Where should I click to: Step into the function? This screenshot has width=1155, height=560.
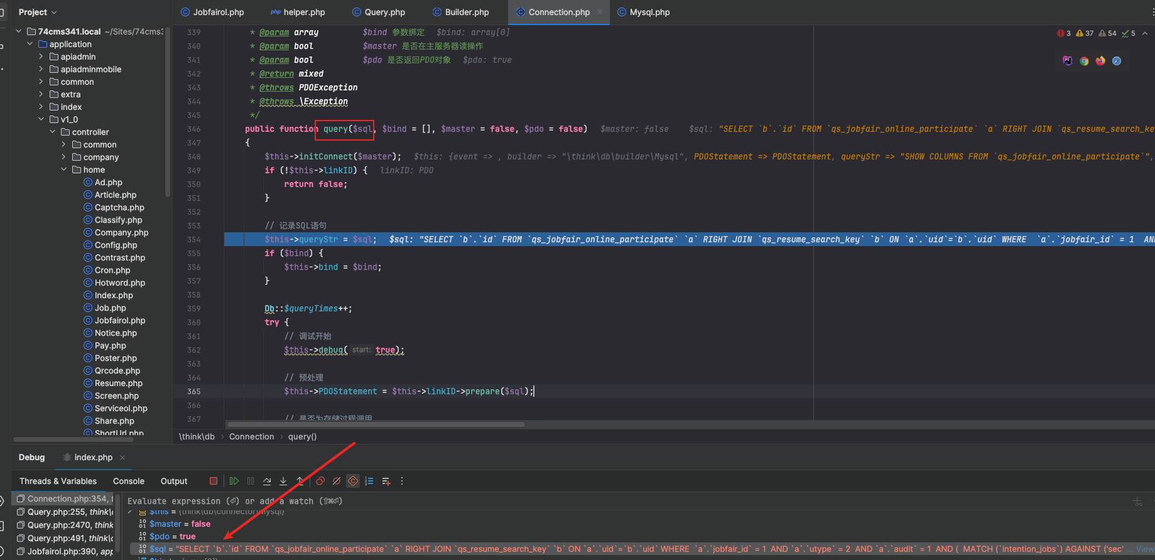(283, 481)
